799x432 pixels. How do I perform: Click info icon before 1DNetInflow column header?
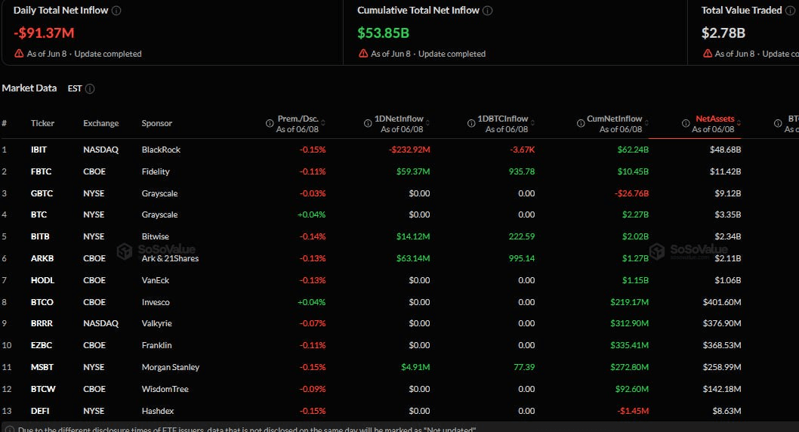367,123
